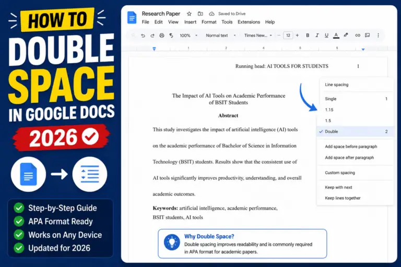The height and width of the screenshot is (267, 401).
Task: Open the Tools menu
Action: 227,22
